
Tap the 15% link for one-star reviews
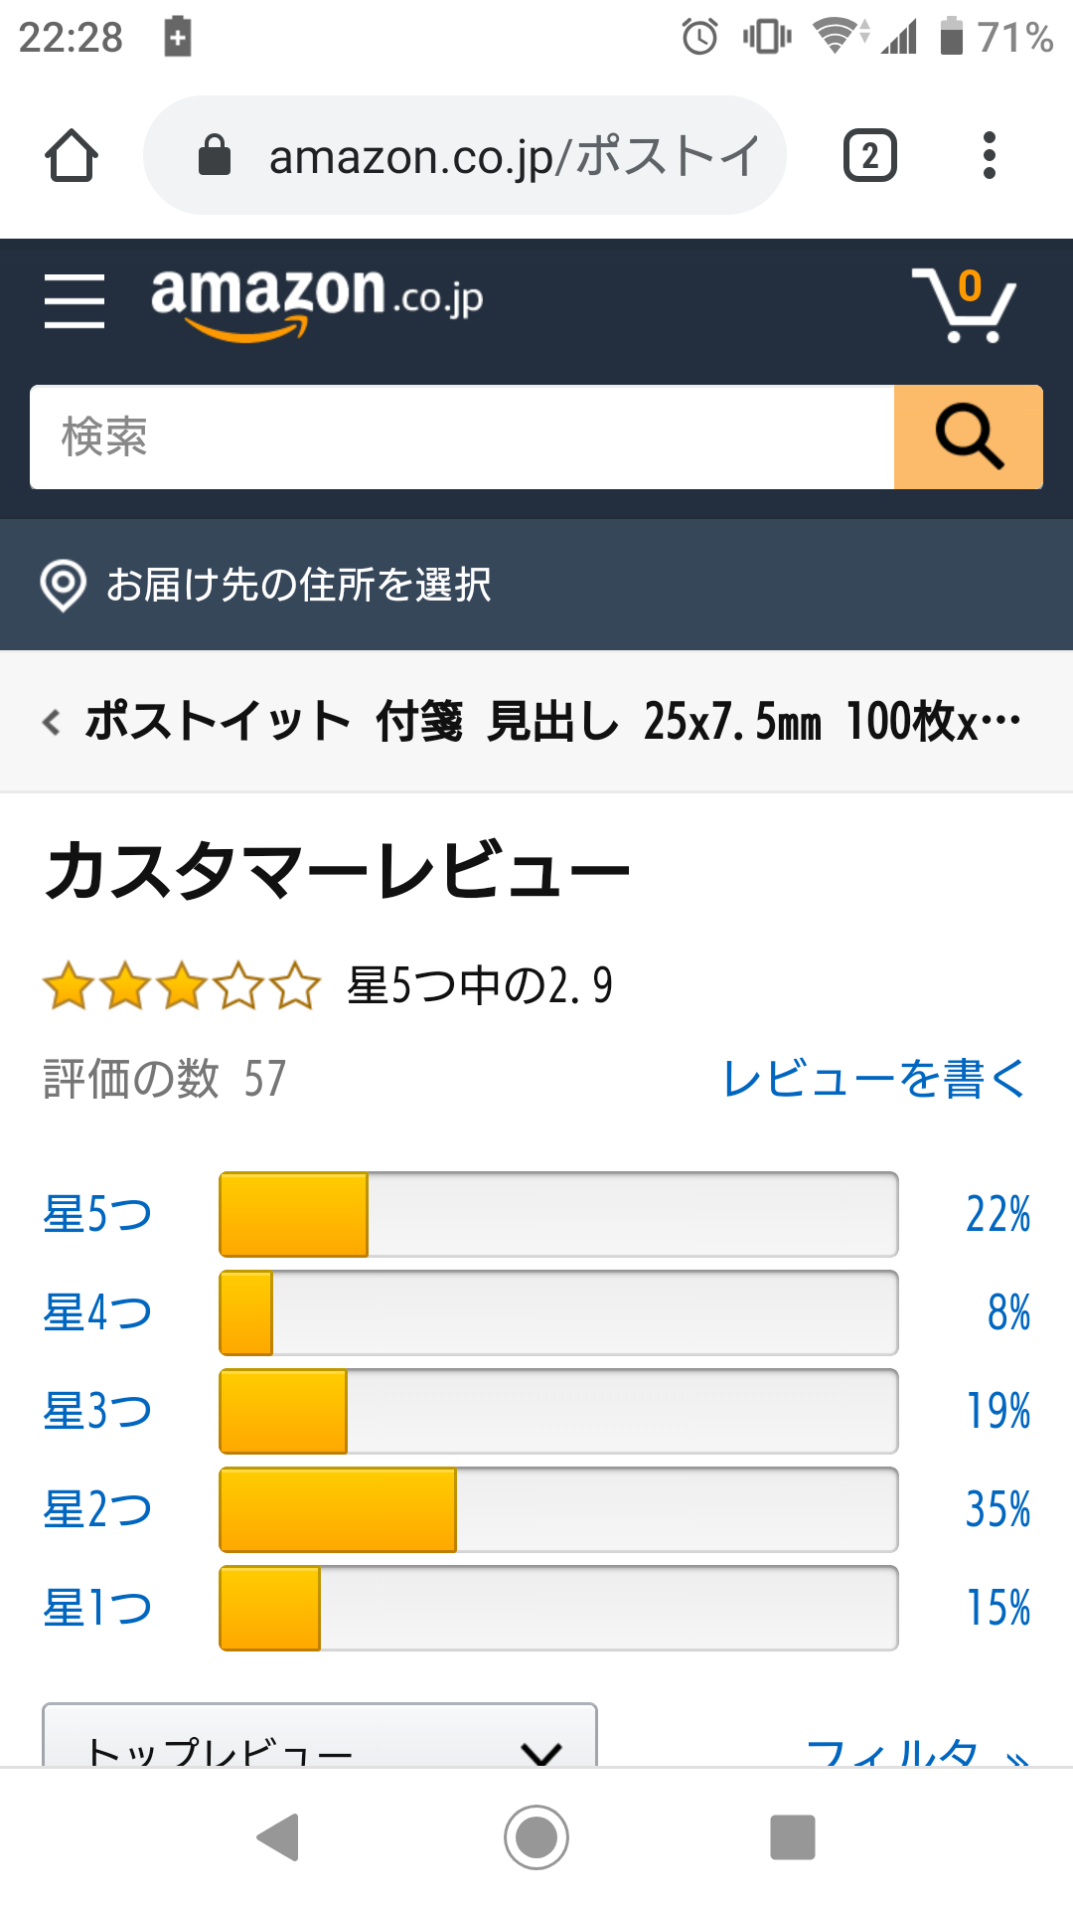998,1609
